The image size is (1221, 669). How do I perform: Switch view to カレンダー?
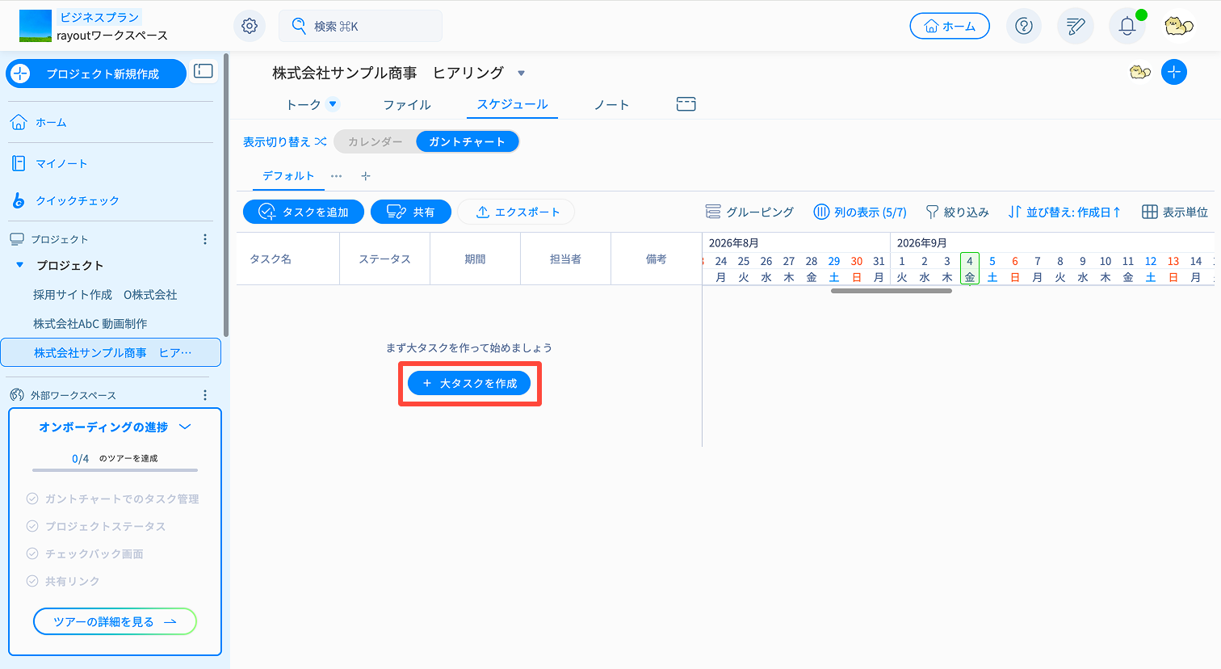coord(376,141)
